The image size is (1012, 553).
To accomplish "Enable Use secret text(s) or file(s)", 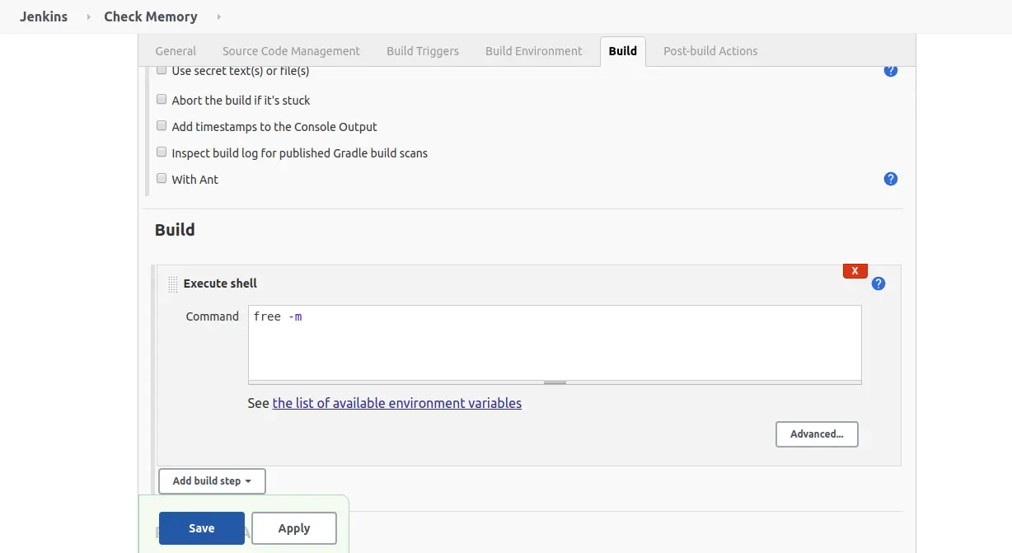I will point(162,71).
